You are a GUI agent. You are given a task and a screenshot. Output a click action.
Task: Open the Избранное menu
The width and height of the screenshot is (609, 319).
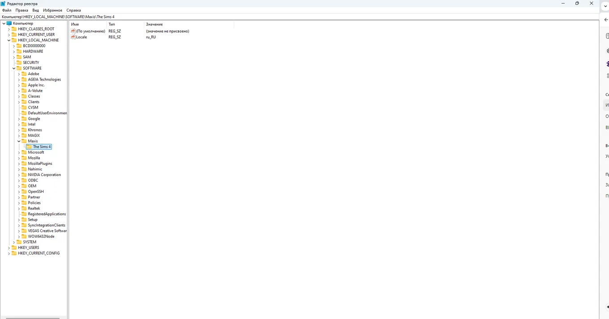(x=52, y=10)
